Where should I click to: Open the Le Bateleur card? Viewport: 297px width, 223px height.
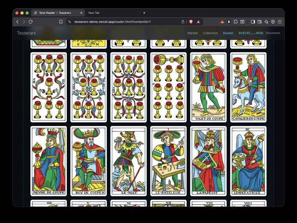(168, 161)
